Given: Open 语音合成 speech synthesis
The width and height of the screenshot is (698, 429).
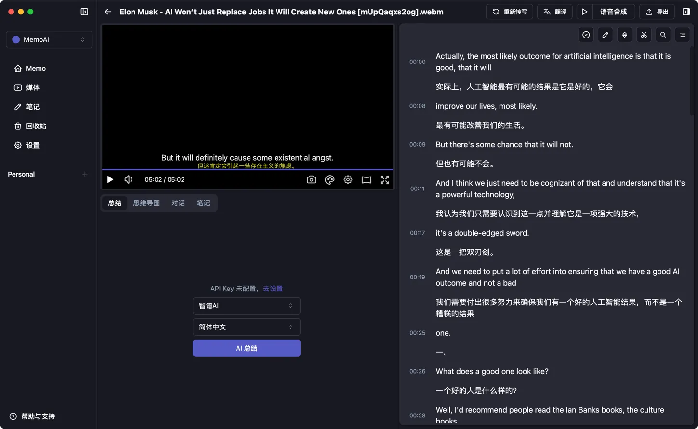Looking at the screenshot, I should (613, 12).
